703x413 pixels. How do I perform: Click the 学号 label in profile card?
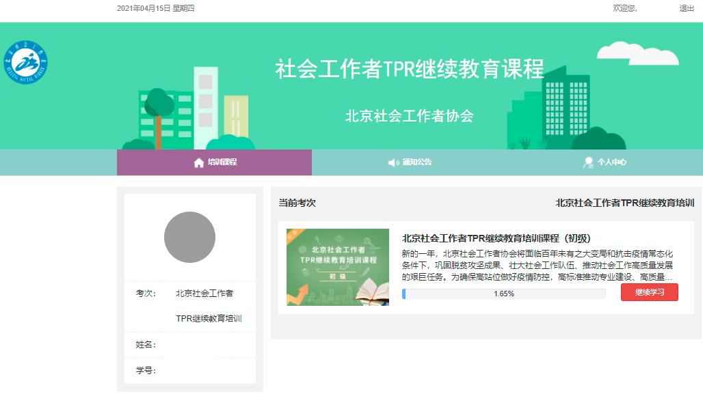[x=146, y=371]
